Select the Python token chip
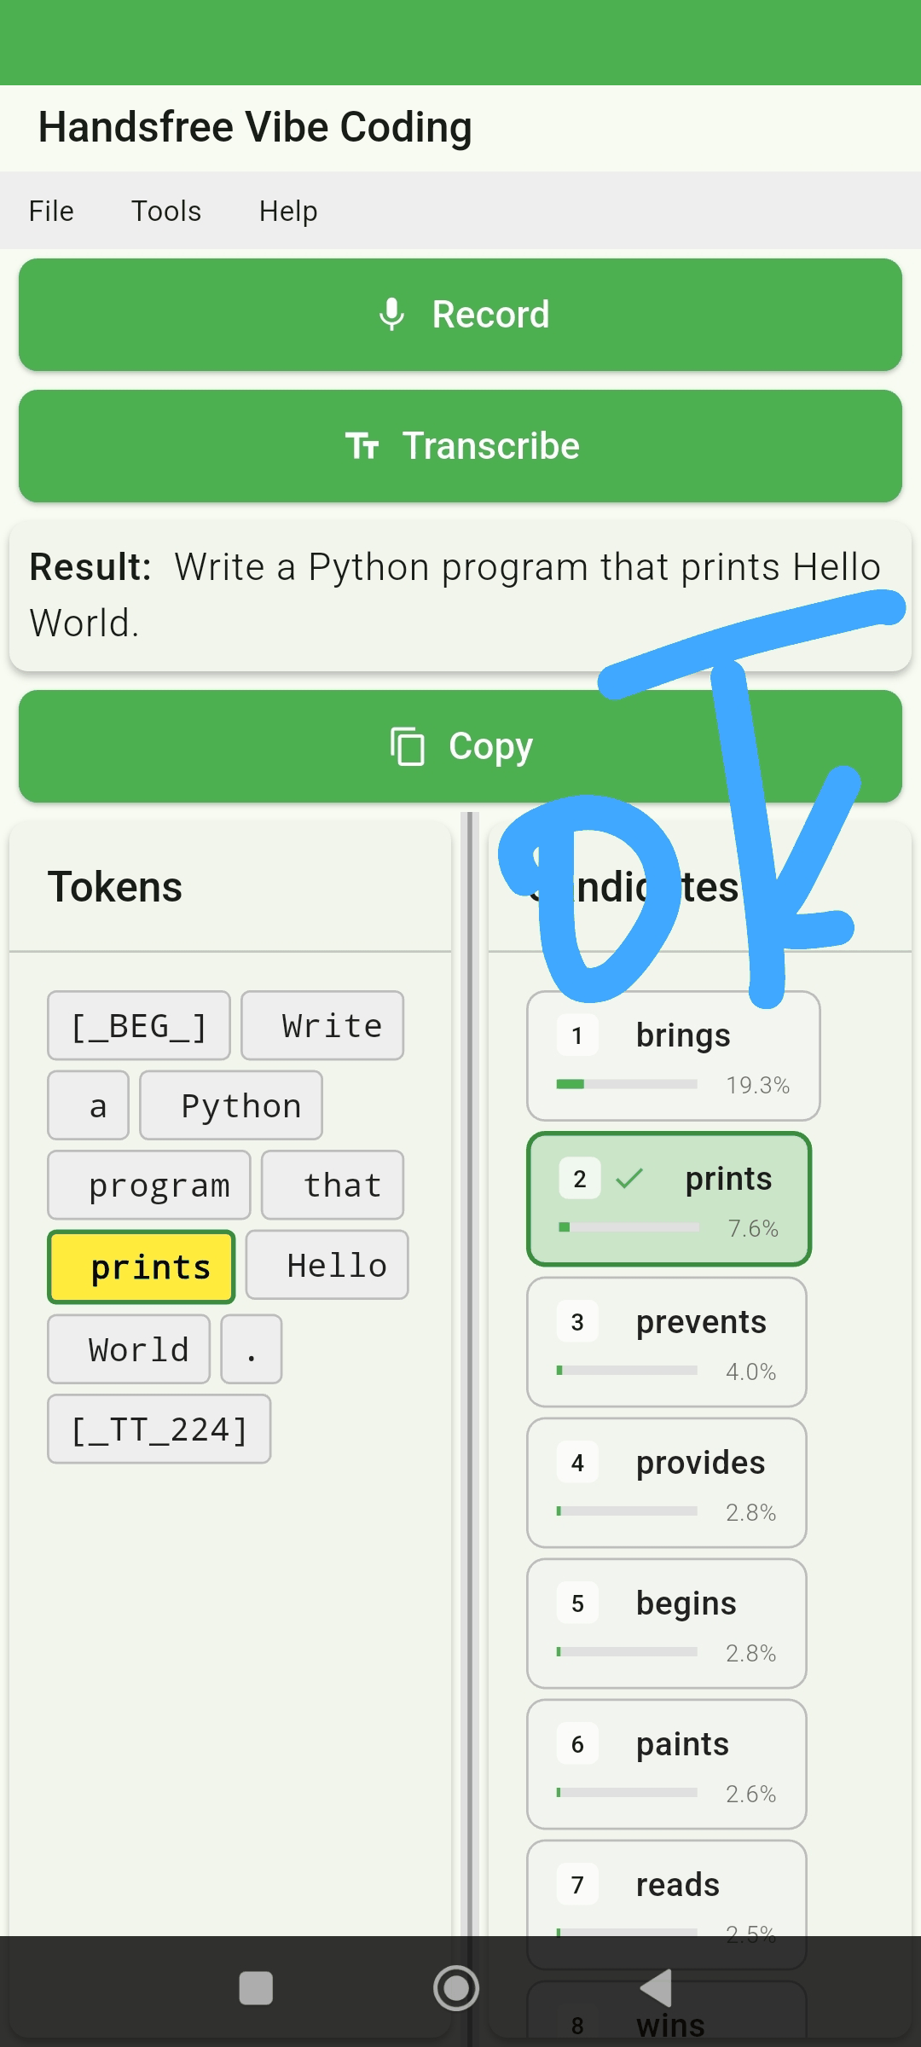Image resolution: width=921 pixels, height=2047 pixels. point(231,1105)
